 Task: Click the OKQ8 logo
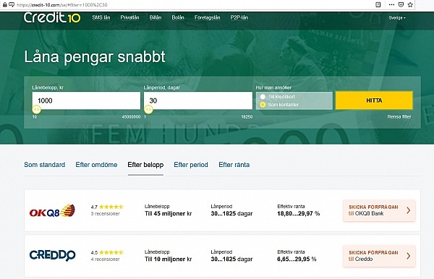[52, 211]
